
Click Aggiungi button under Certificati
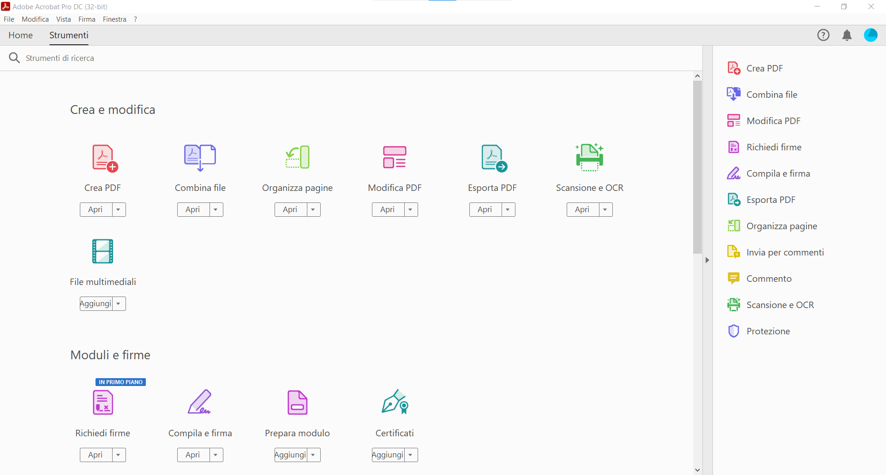(x=388, y=455)
